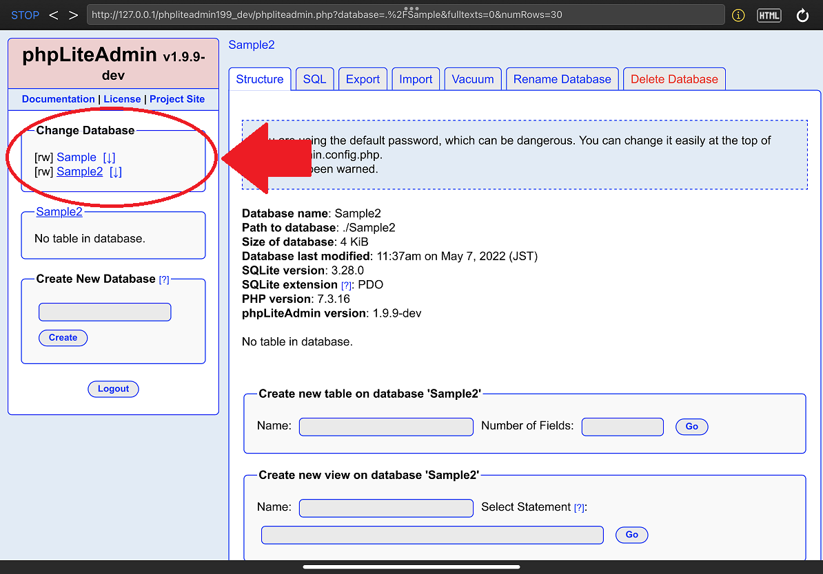Click the 'SQLite version: 3.28.0' text
This screenshot has width=823, height=574.
click(x=303, y=270)
